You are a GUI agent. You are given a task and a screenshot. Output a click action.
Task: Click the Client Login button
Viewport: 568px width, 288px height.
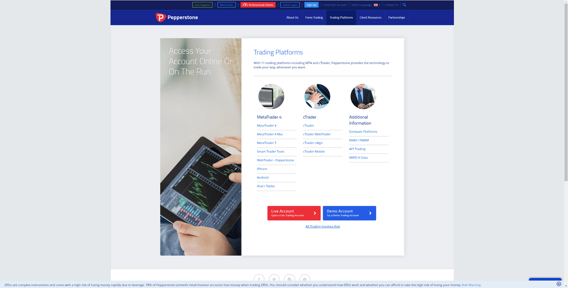290,5
